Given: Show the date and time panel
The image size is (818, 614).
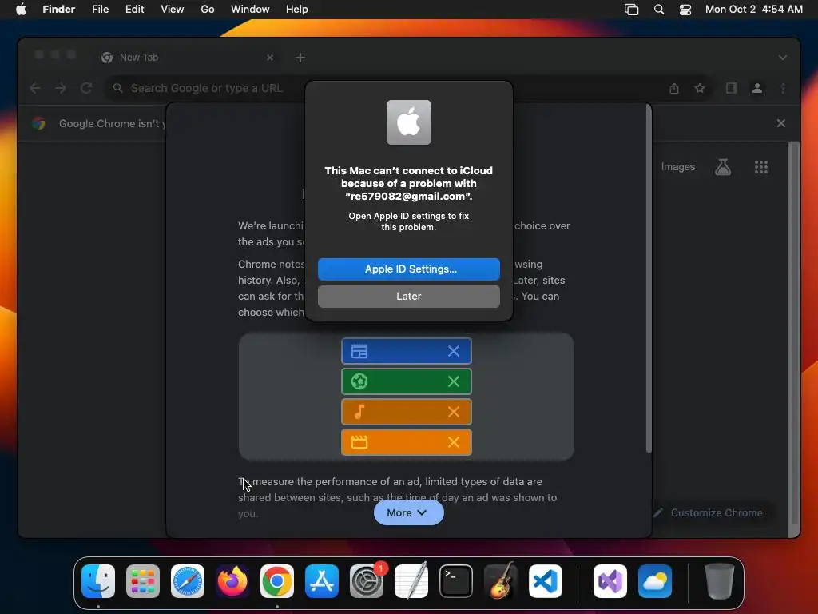Looking at the screenshot, I should (754, 10).
